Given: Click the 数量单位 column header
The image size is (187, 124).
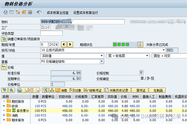Looking at the screenshot, I should (48, 97).
